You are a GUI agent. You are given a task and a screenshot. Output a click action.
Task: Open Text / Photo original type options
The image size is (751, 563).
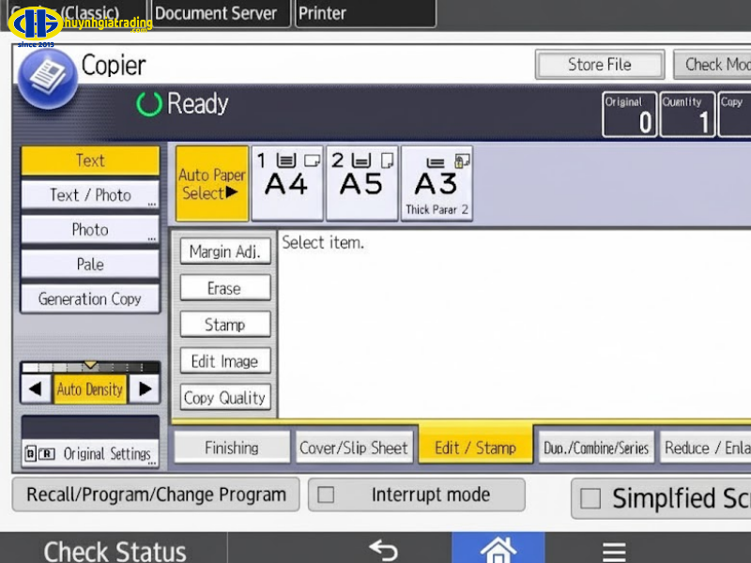pos(90,195)
